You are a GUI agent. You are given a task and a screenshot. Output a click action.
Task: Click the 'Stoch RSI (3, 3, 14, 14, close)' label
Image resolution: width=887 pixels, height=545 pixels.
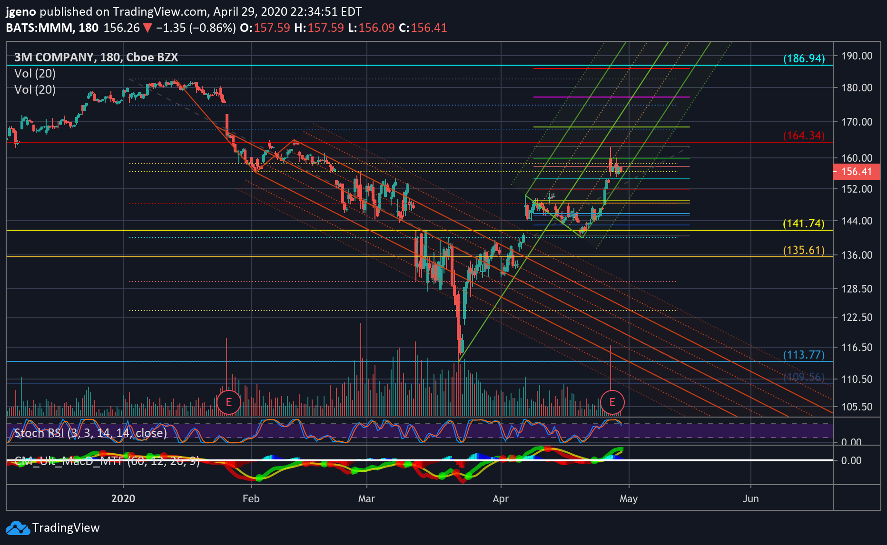coord(91,433)
